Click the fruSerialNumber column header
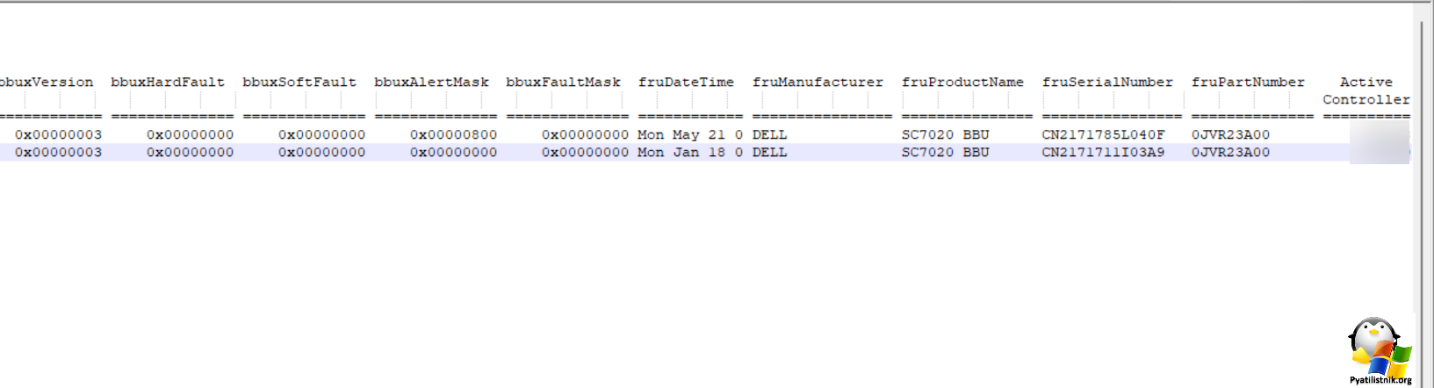 [x=1107, y=82]
